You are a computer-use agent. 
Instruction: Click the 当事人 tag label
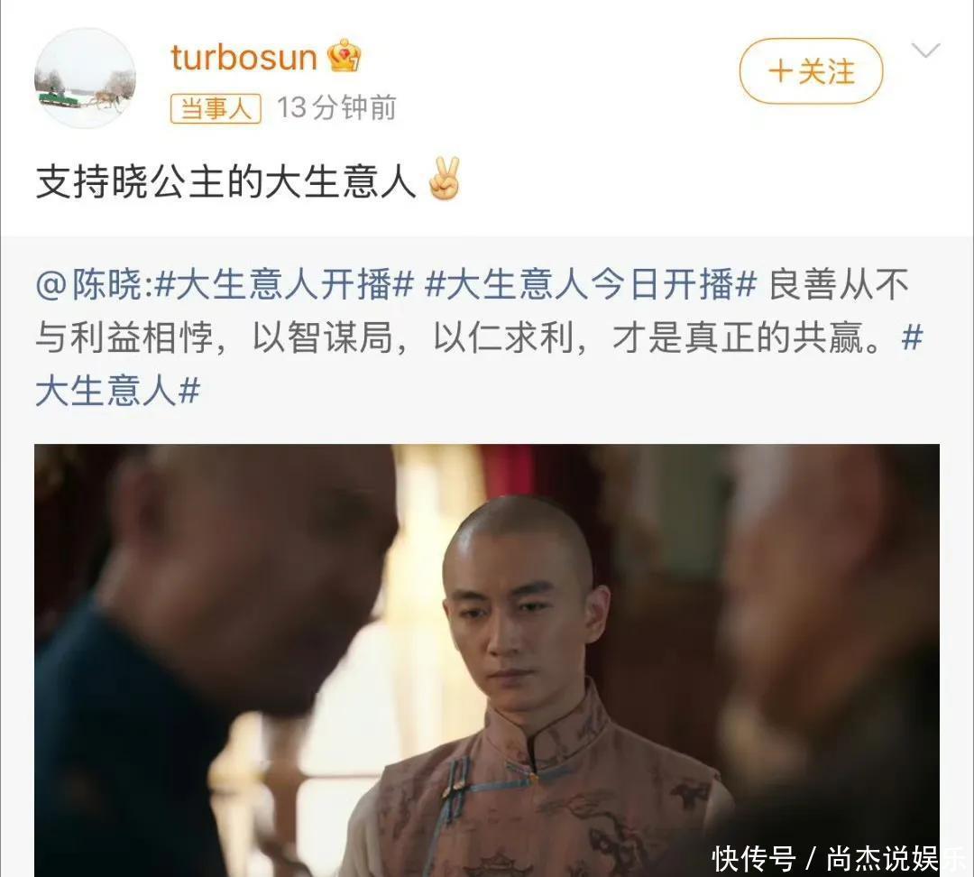(x=216, y=109)
